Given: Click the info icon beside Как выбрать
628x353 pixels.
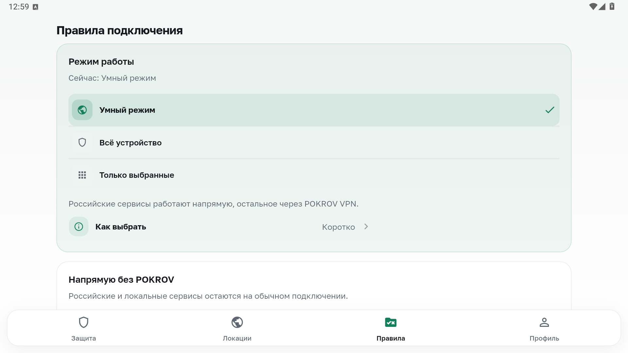Looking at the screenshot, I should tap(79, 227).
